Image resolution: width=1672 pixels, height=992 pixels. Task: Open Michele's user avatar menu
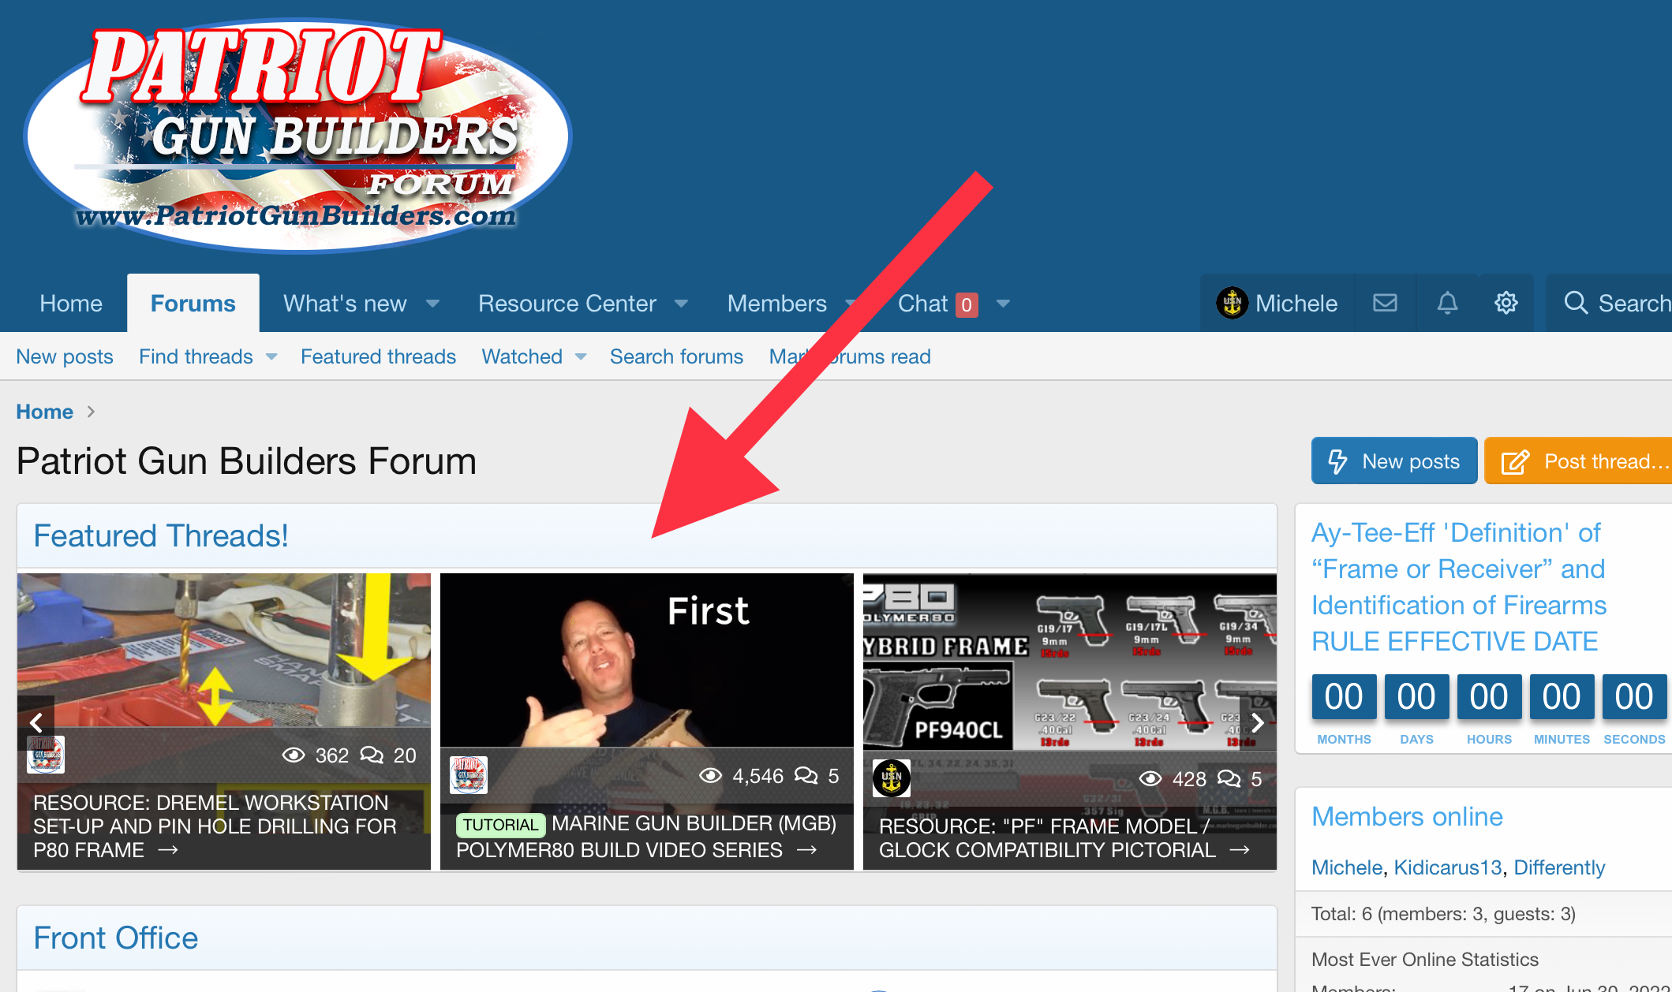coord(1232,304)
